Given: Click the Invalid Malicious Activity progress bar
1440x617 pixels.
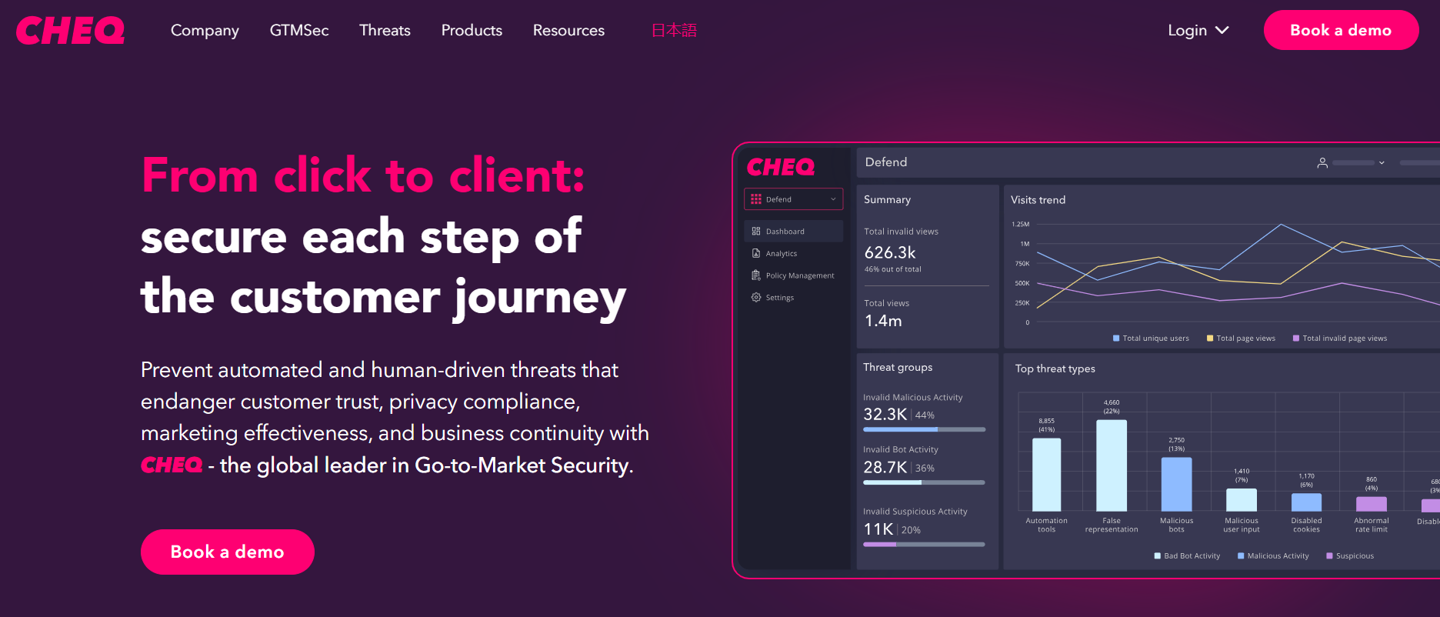Looking at the screenshot, I should coord(925,429).
